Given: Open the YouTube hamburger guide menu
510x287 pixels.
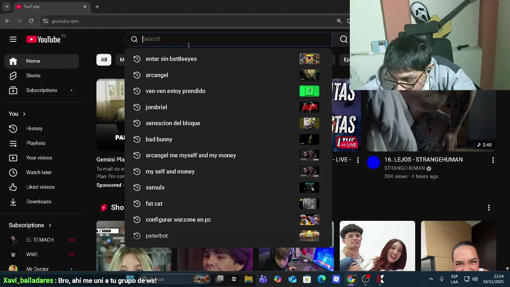Looking at the screenshot, I should [13, 39].
